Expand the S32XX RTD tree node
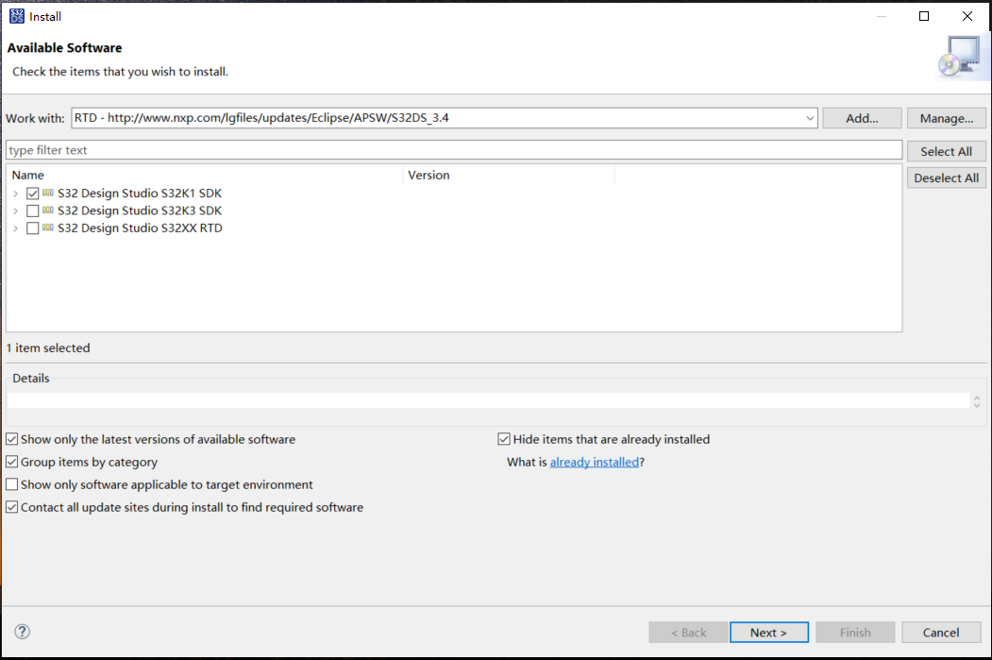The height and width of the screenshot is (660, 992). (16, 228)
